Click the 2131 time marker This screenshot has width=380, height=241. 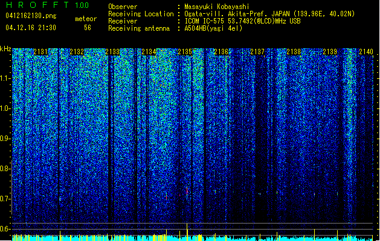pyautogui.click(x=40, y=52)
